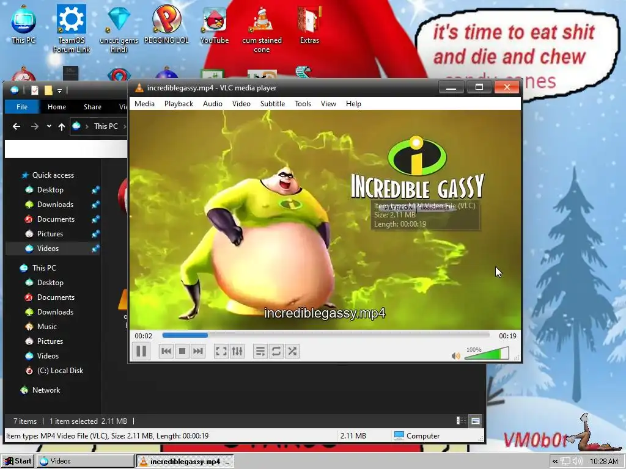Select Quick access in navigation pane
The width and height of the screenshot is (626, 469).
coord(53,175)
